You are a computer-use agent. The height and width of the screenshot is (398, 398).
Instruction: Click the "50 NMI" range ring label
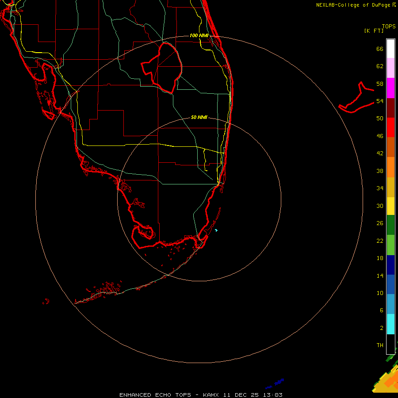199,117
